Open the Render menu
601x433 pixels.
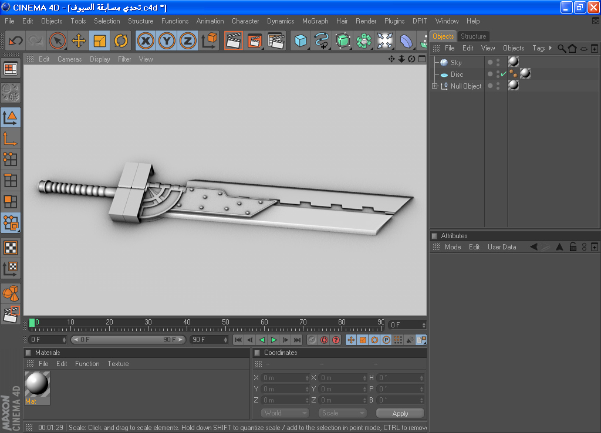pos(366,21)
